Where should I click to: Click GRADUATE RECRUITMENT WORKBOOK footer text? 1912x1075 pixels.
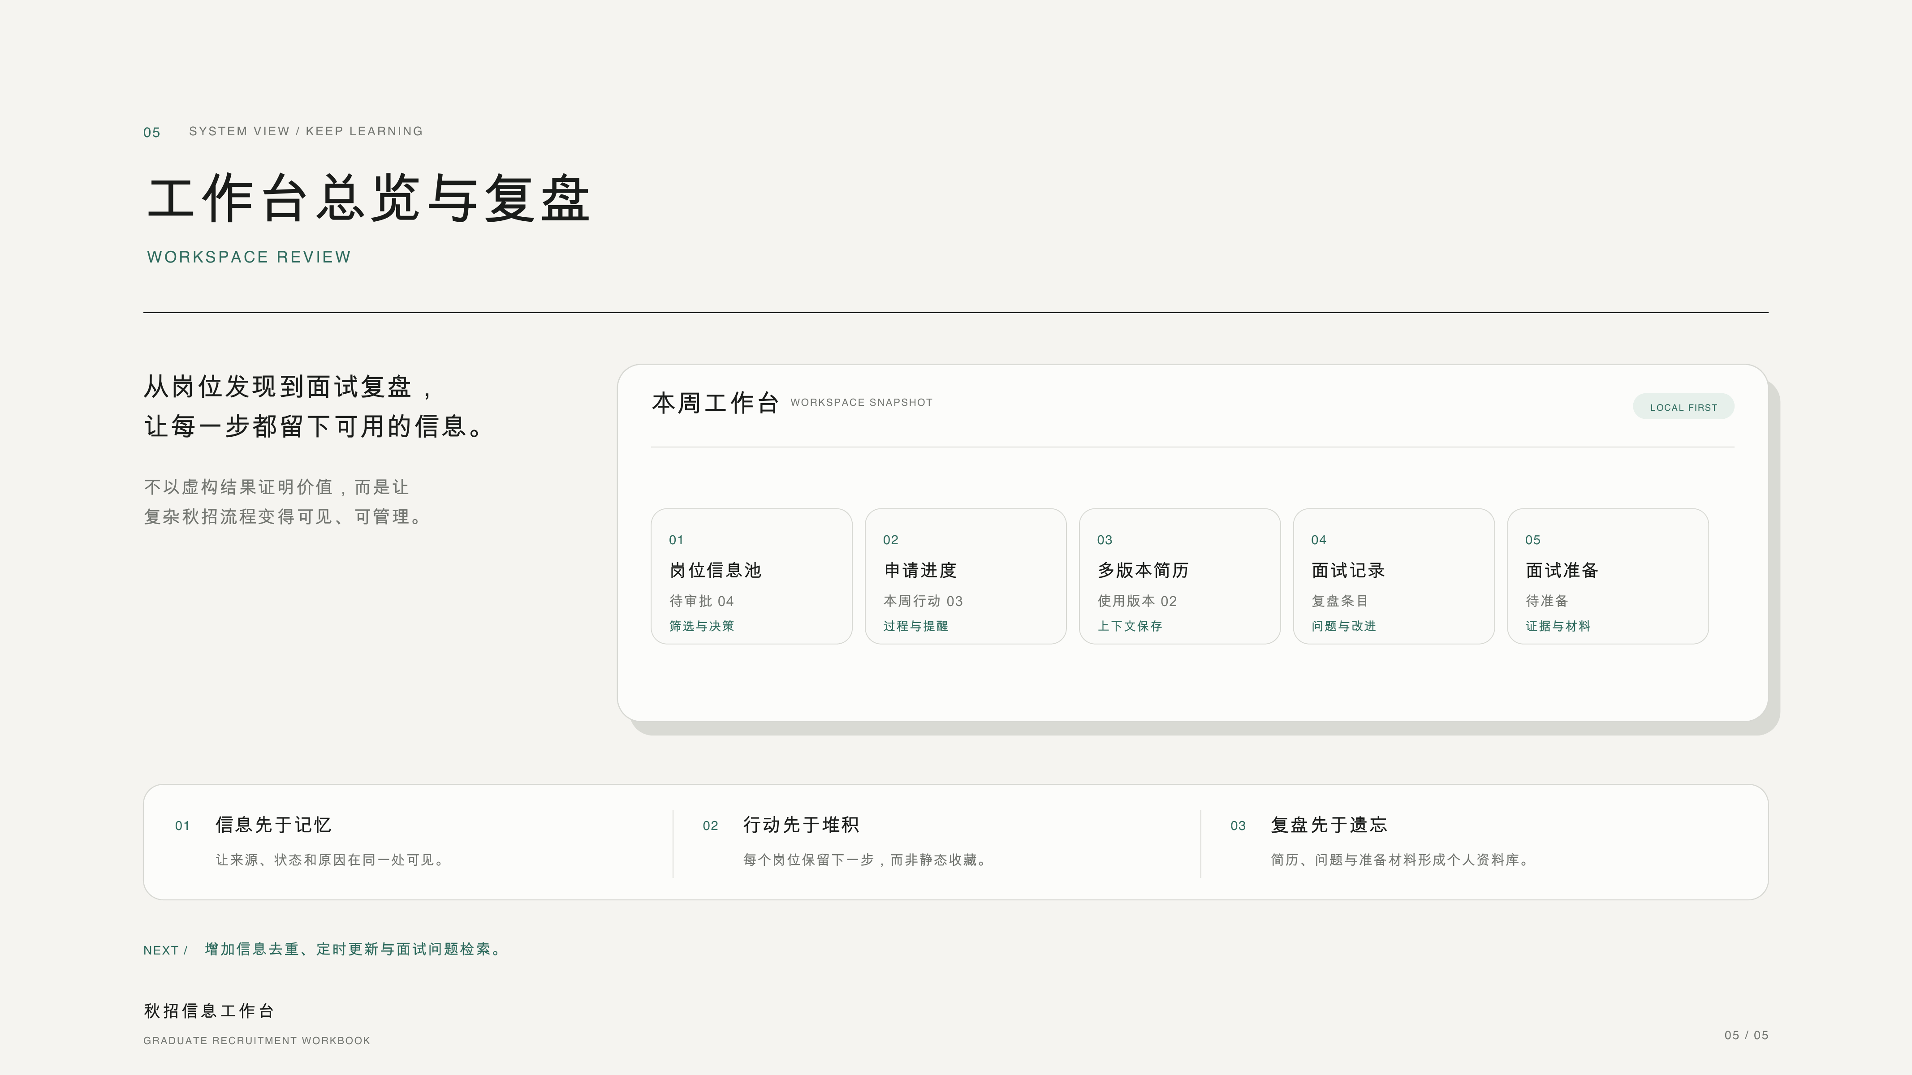tap(257, 1041)
